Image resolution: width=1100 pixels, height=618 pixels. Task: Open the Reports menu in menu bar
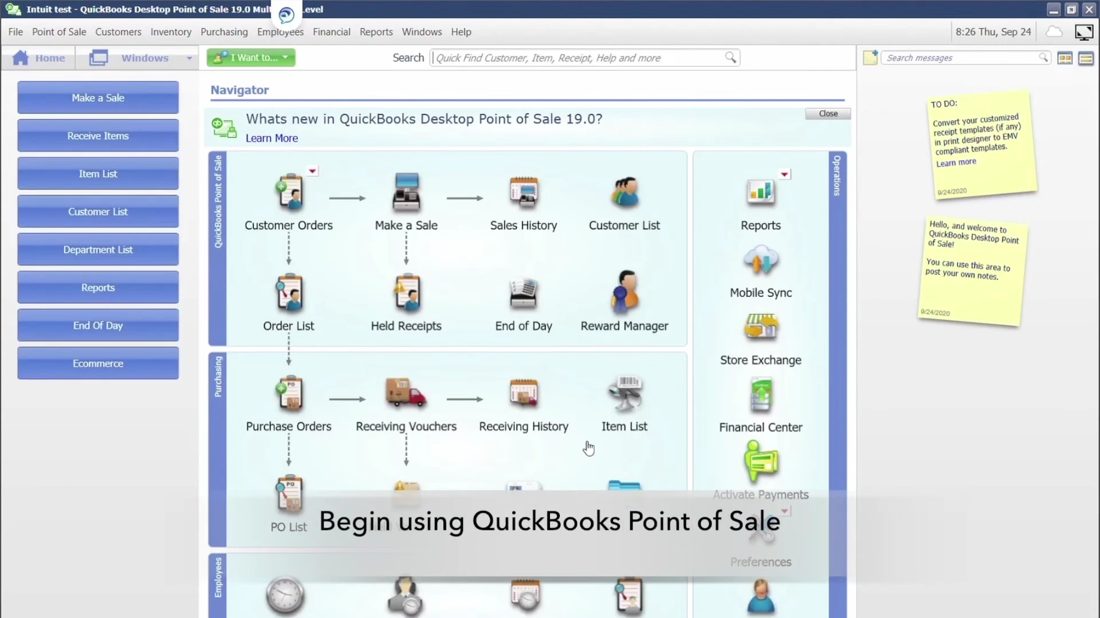pyautogui.click(x=376, y=32)
